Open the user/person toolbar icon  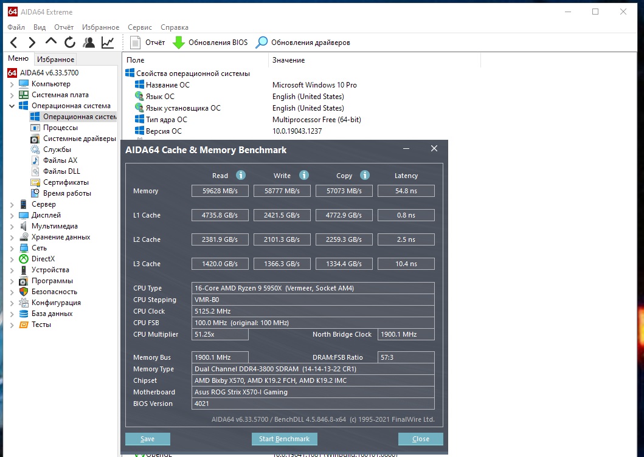[x=88, y=43]
